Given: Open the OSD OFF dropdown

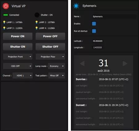Looking at the screenshot, I should (18, 66).
